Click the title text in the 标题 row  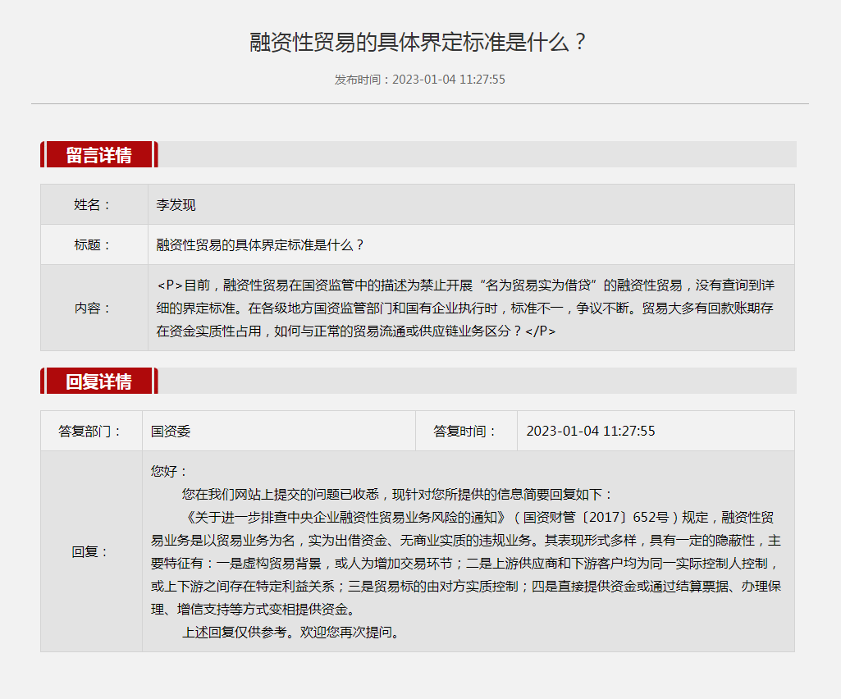260,244
